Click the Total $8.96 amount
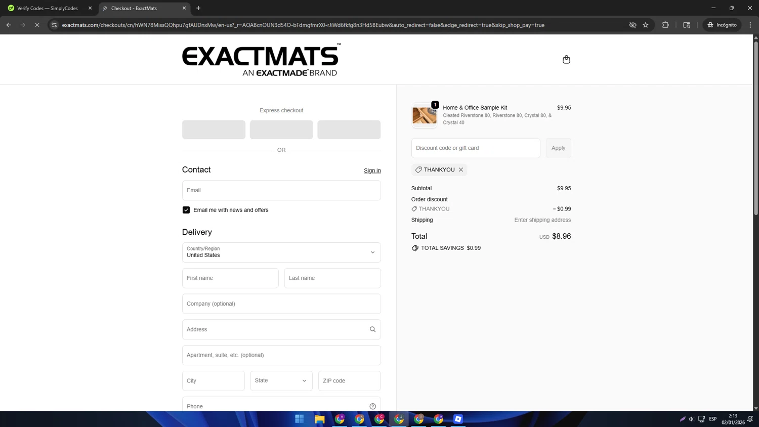 tap(561, 236)
